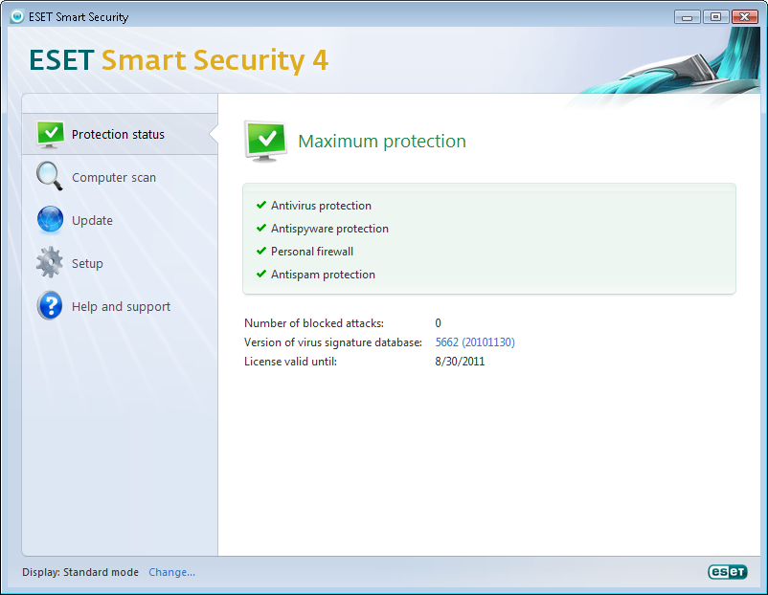768x595 pixels.
Task: Click the ESET logo in bottom right corner
Action: 726,572
